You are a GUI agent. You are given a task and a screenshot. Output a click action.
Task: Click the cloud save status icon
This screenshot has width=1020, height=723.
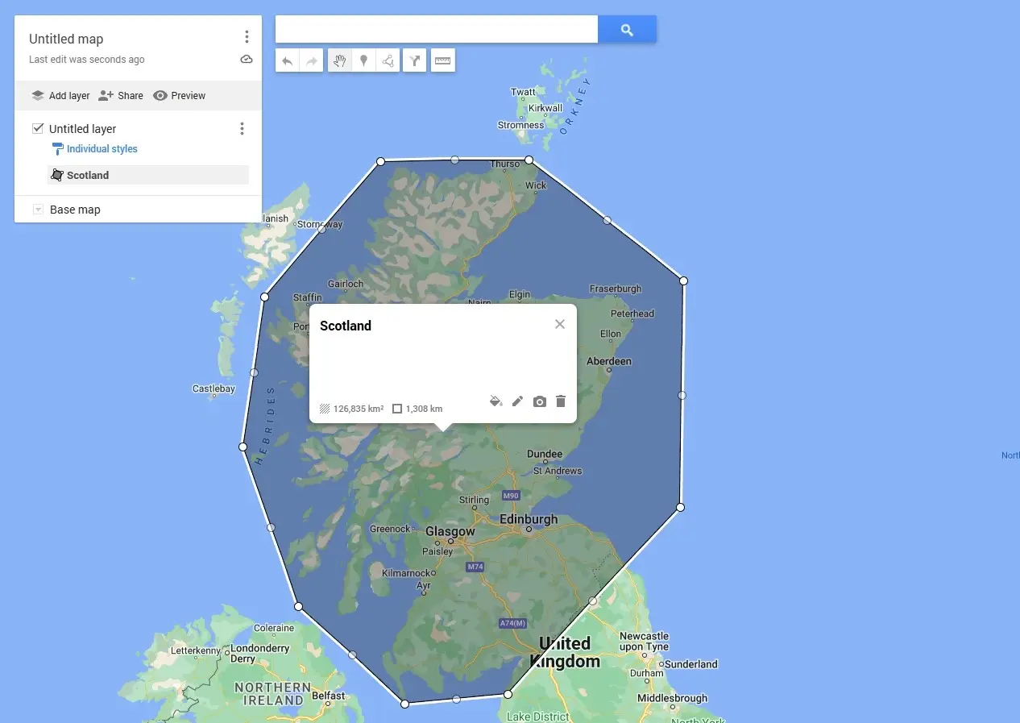(x=247, y=59)
